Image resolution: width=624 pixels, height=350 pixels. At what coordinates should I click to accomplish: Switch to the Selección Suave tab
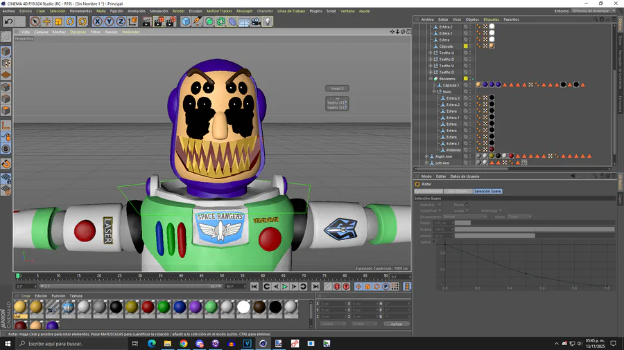click(487, 191)
